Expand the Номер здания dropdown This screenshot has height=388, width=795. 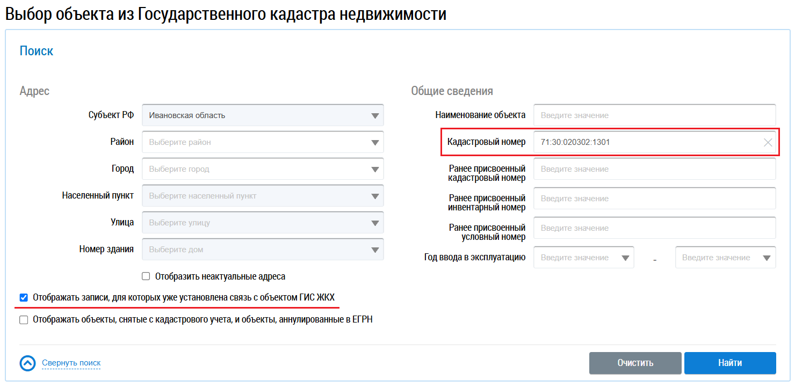coord(263,250)
